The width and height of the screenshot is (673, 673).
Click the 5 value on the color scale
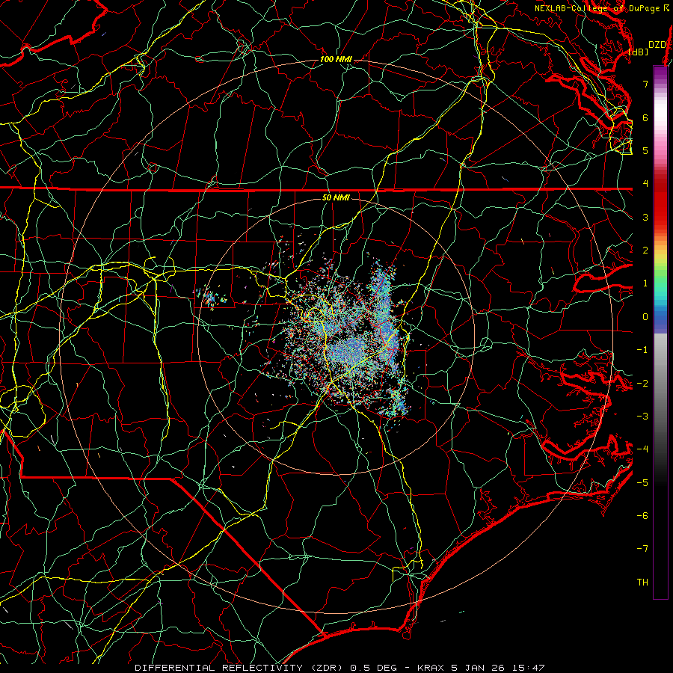(x=645, y=150)
